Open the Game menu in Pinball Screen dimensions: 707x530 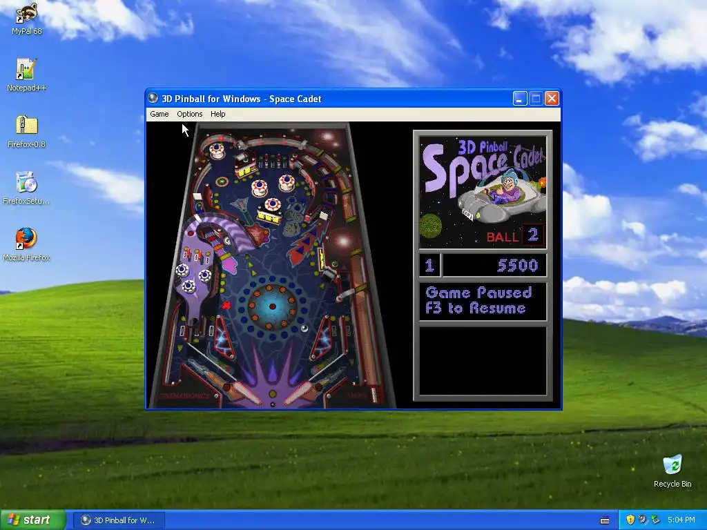[159, 114]
